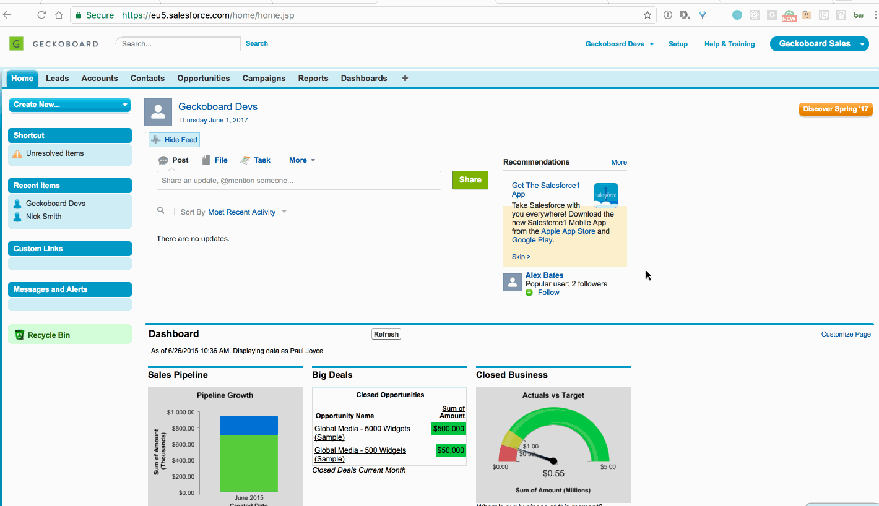Click the green Share button
The image size is (879, 506).
pyautogui.click(x=470, y=180)
